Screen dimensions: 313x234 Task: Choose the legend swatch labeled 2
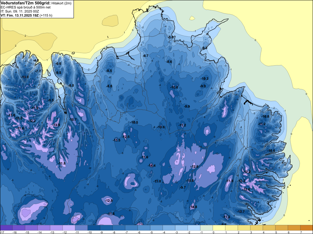[244, 228]
